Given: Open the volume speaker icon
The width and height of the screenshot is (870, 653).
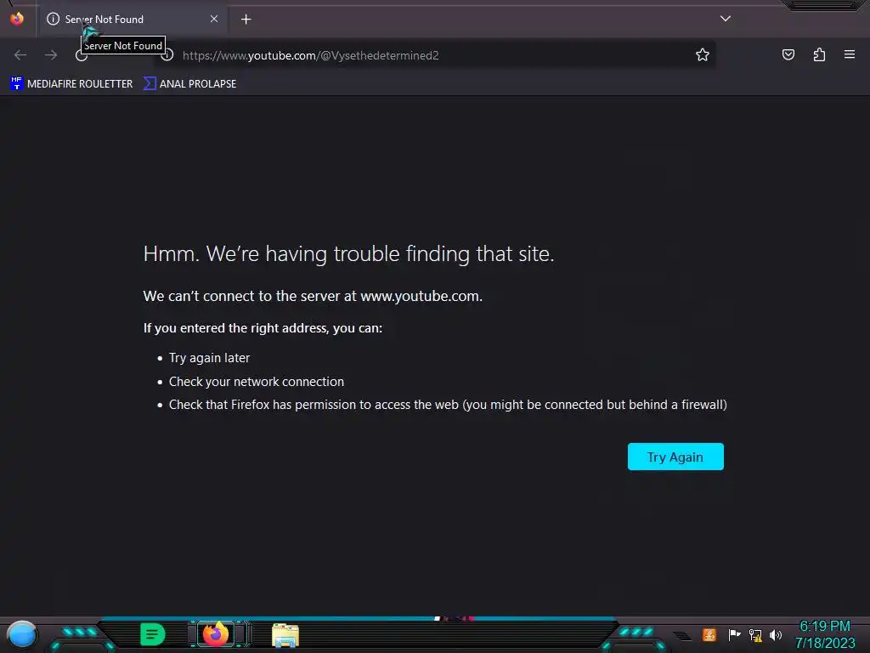Looking at the screenshot, I should [x=776, y=635].
